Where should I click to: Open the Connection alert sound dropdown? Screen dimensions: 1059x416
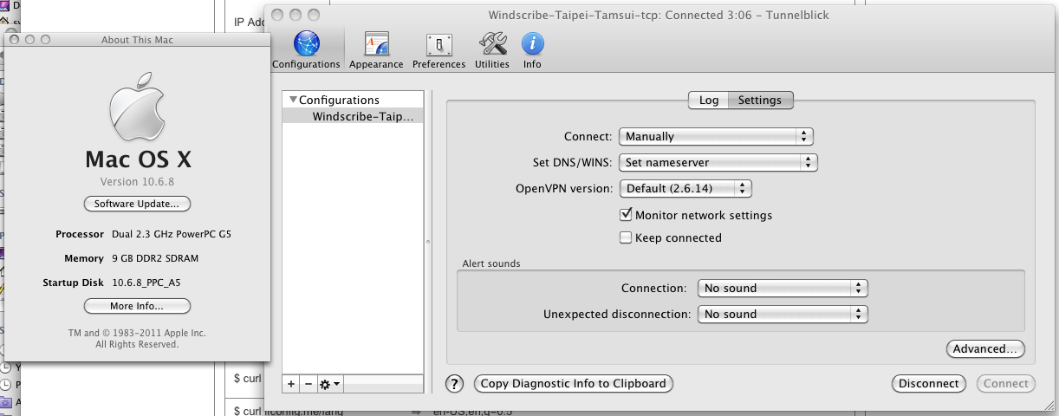783,288
